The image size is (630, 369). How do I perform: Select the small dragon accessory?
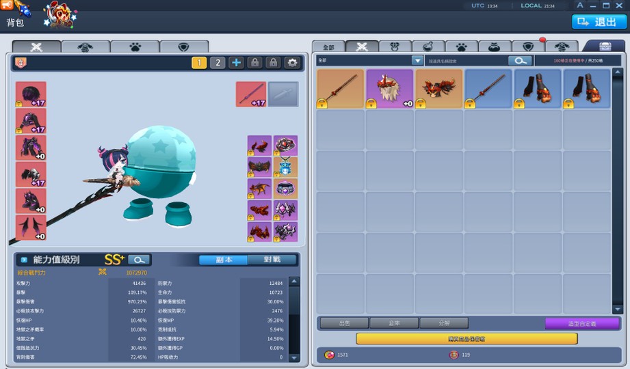[x=259, y=189]
